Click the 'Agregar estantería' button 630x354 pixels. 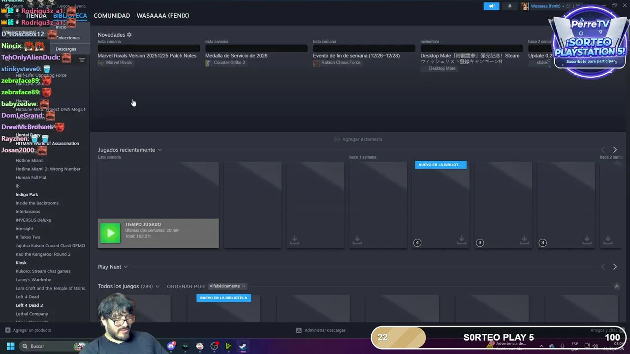pos(358,139)
